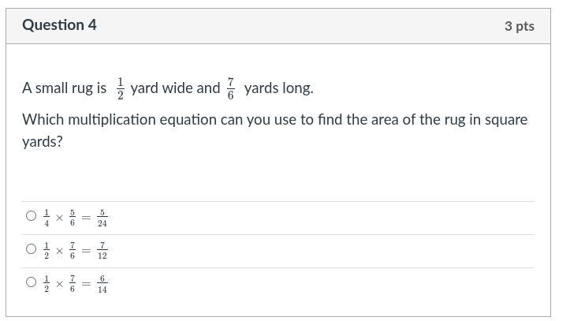Click the words 'A small rug is'
This screenshot has width=570, height=321.
tap(64, 88)
